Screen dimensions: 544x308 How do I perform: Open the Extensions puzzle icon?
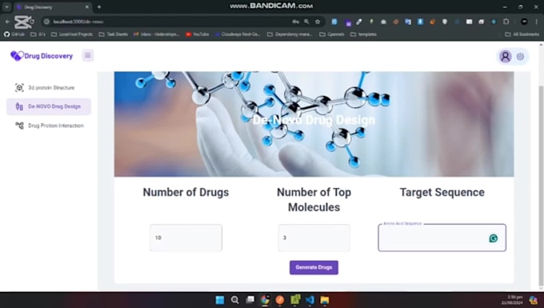click(x=506, y=22)
